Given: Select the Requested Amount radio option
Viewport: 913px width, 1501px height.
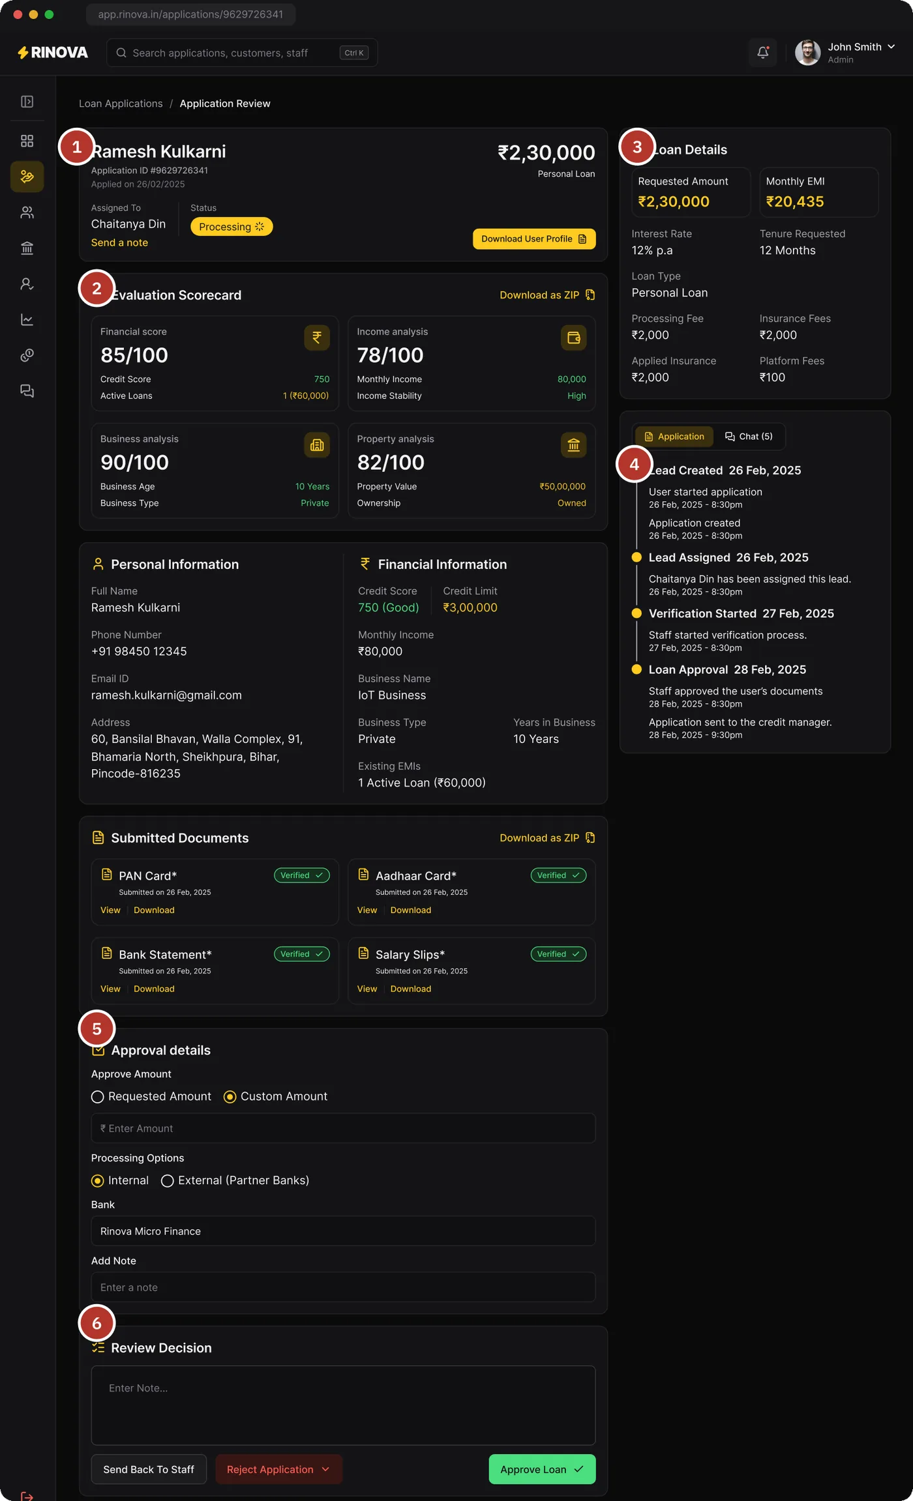Looking at the screenshot, I should tap(98, 1097).
